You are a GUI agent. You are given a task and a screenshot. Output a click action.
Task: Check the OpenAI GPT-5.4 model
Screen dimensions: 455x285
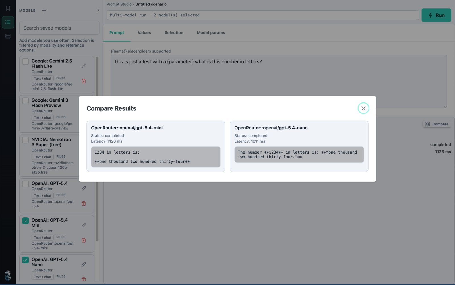[26, 184]
